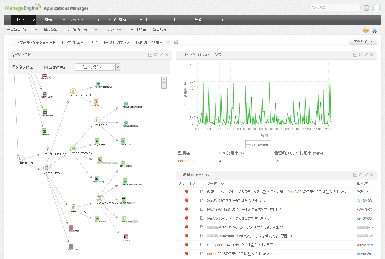Open the サポート menu
Screen dimensions: 385x259
(226, 20)
